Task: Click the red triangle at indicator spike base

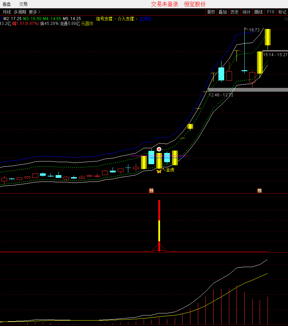Action: click(x=159, y=248)
